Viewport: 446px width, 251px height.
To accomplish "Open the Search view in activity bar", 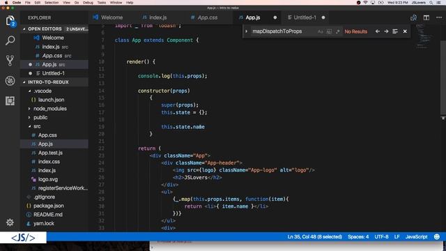I will click(x=10, y=40).
